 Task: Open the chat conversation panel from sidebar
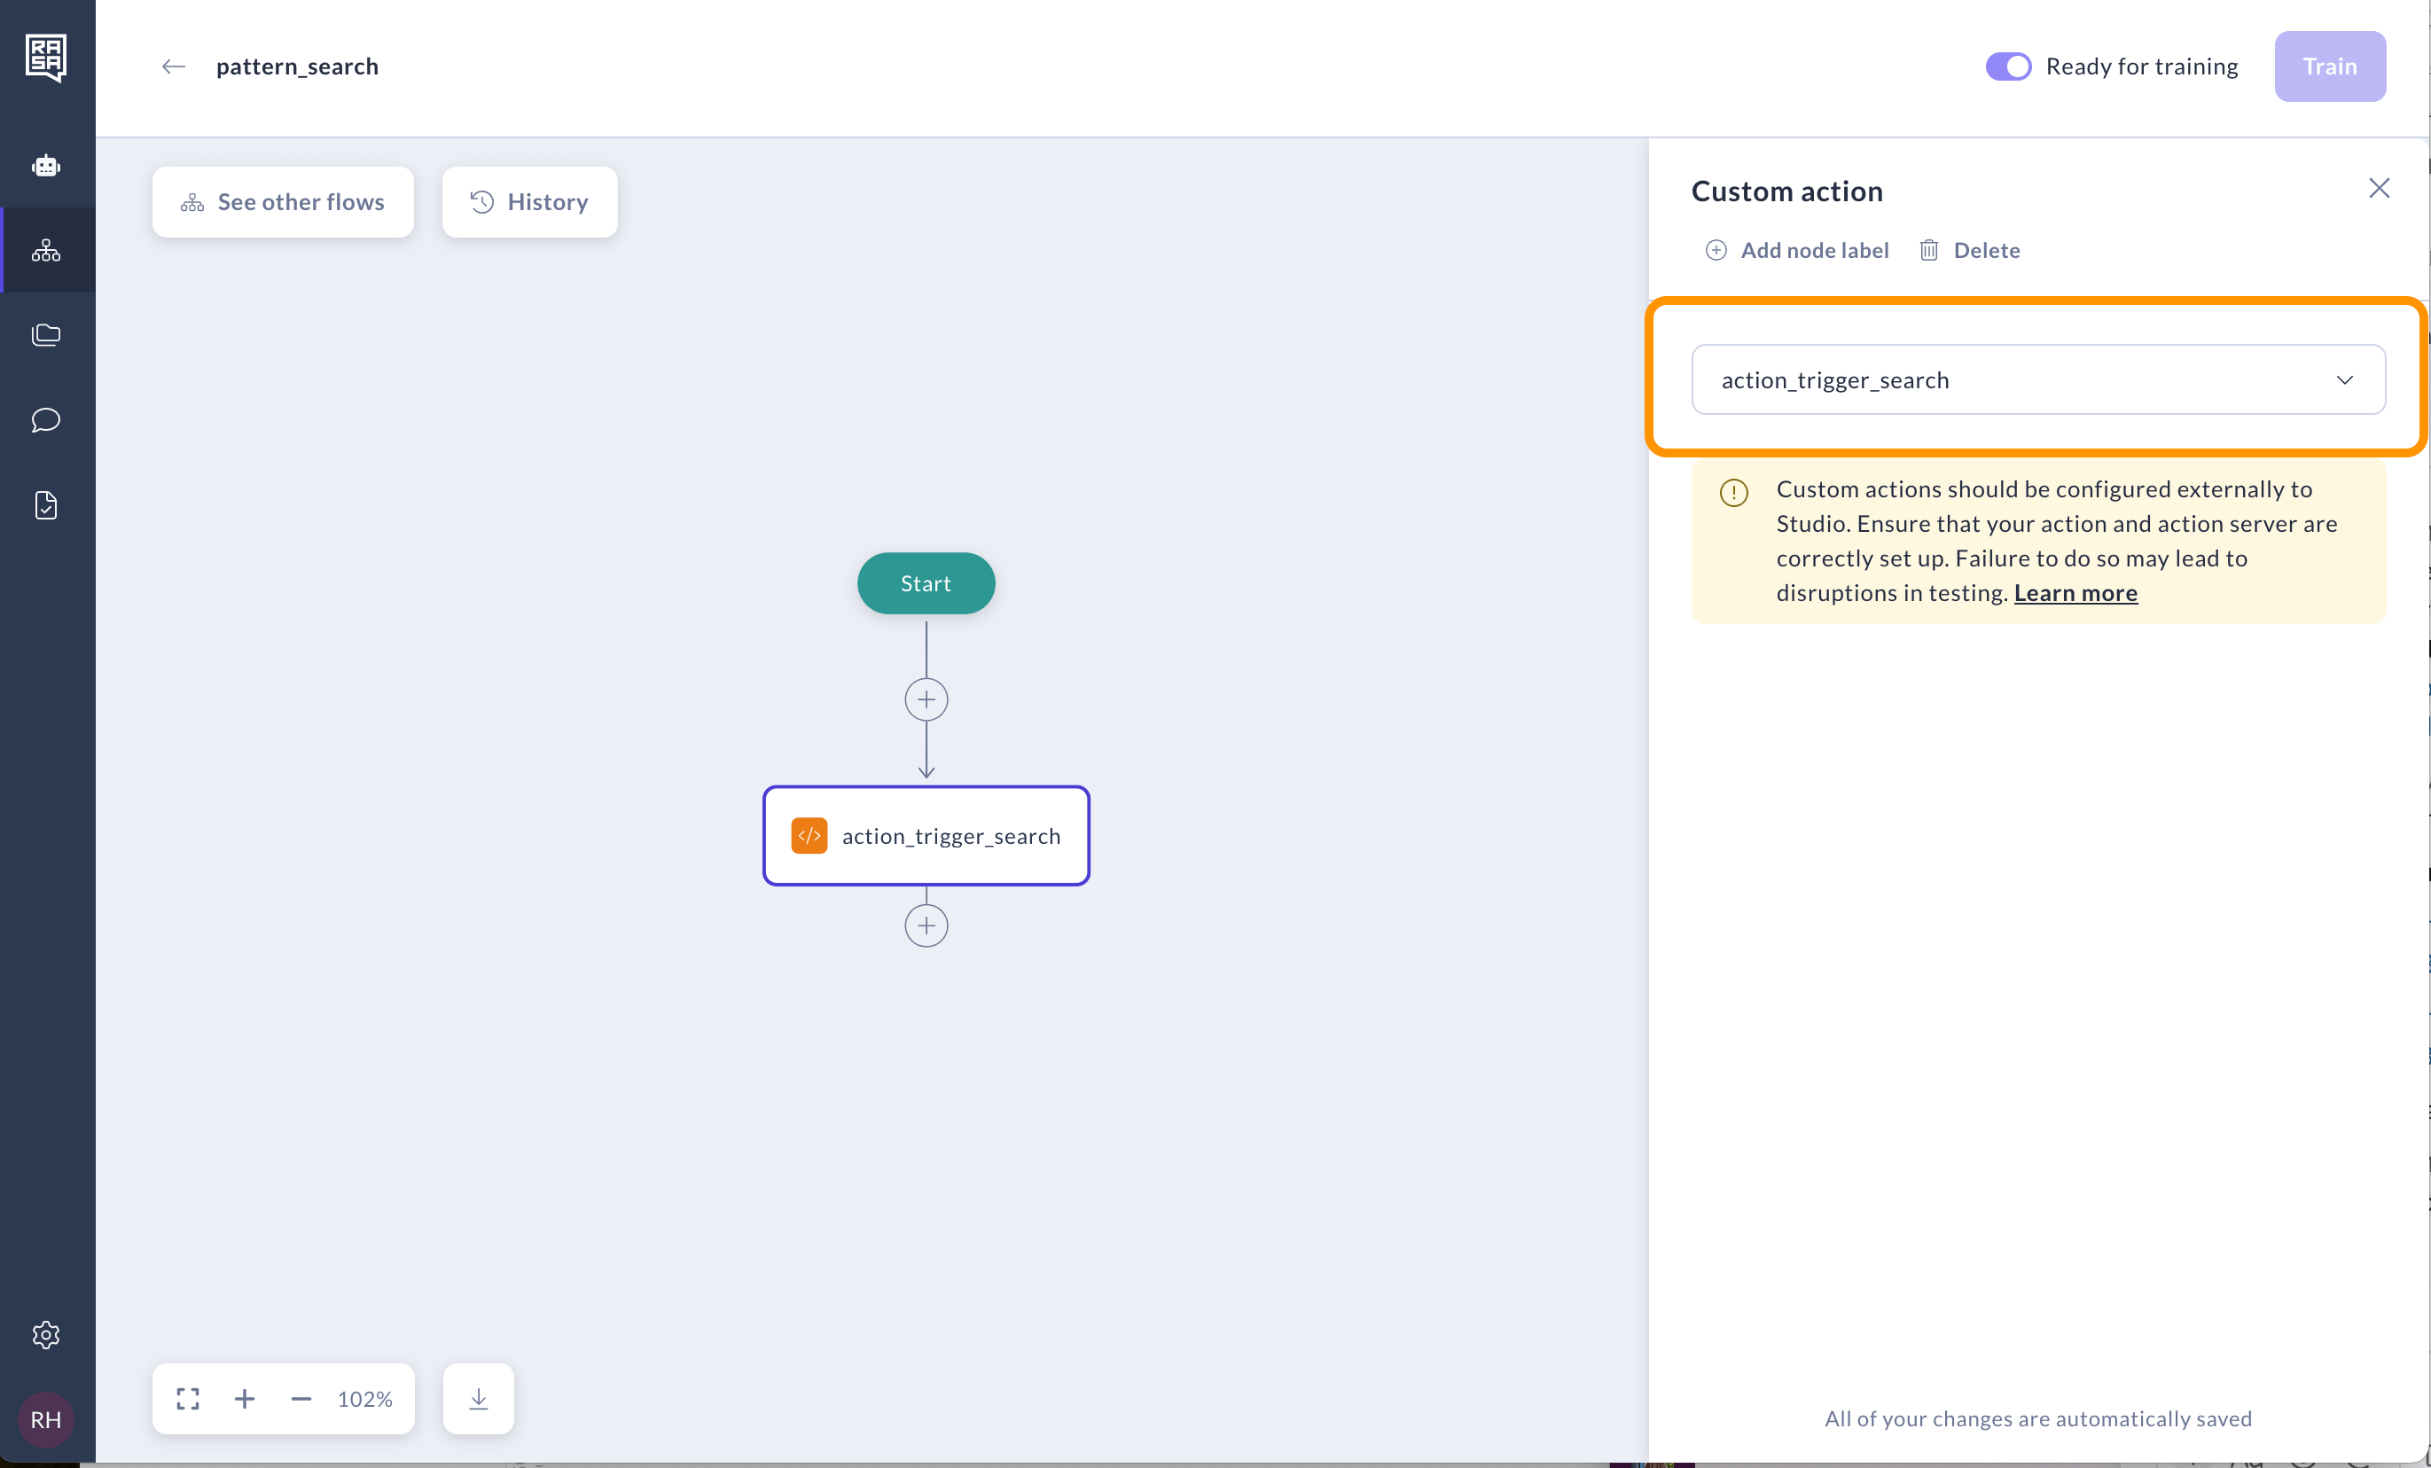click(46, 420)
